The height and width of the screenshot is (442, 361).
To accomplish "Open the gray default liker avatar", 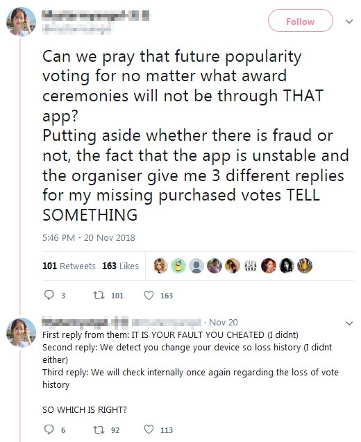I will [196, 266].
